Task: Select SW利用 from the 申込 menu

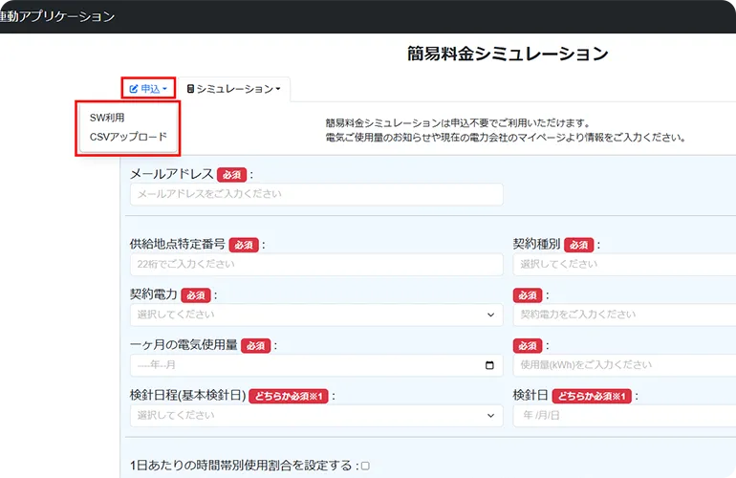Action: (x=107, y=118)
